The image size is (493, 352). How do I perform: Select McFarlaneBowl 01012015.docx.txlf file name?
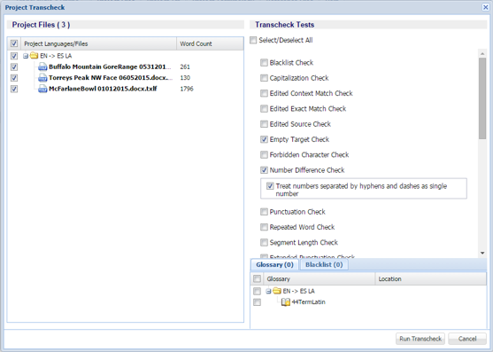click(x=103, y=89)
